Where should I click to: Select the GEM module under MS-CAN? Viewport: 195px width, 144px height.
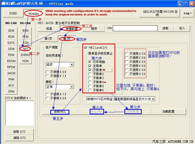point(11,31)
